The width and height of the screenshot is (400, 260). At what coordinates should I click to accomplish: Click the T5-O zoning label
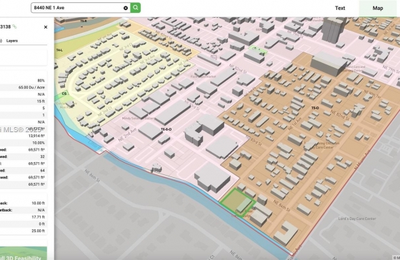315,108
